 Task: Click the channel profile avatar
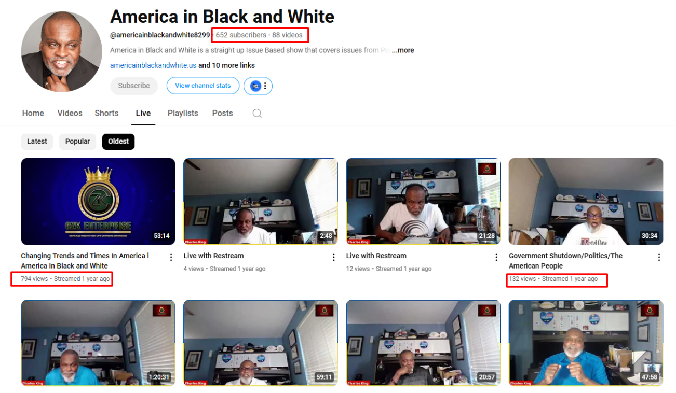(x=62, y=51)
